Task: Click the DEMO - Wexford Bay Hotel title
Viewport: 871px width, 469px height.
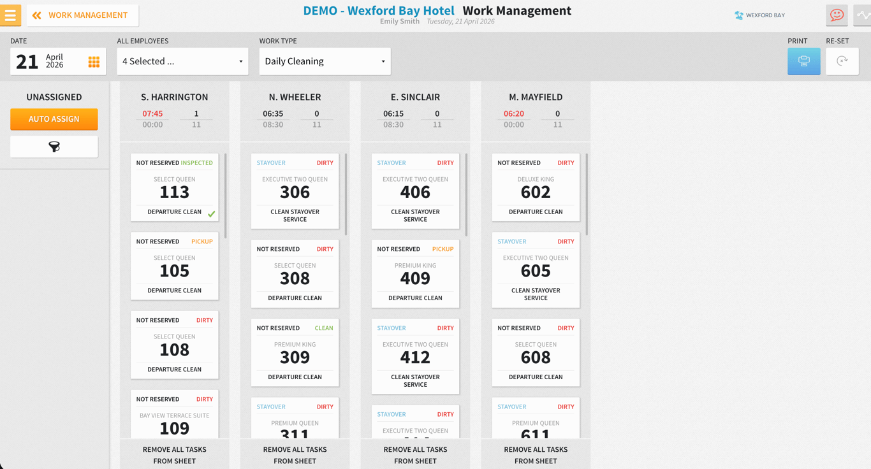Action: (379, 10)
